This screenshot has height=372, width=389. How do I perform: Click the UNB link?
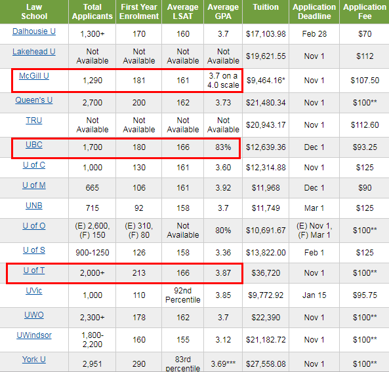click(34, 206)
